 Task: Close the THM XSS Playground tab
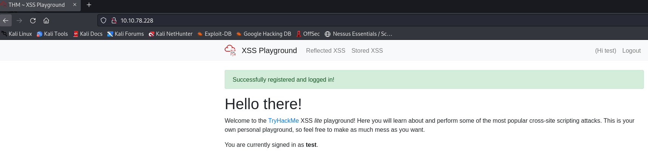(75, 5)
